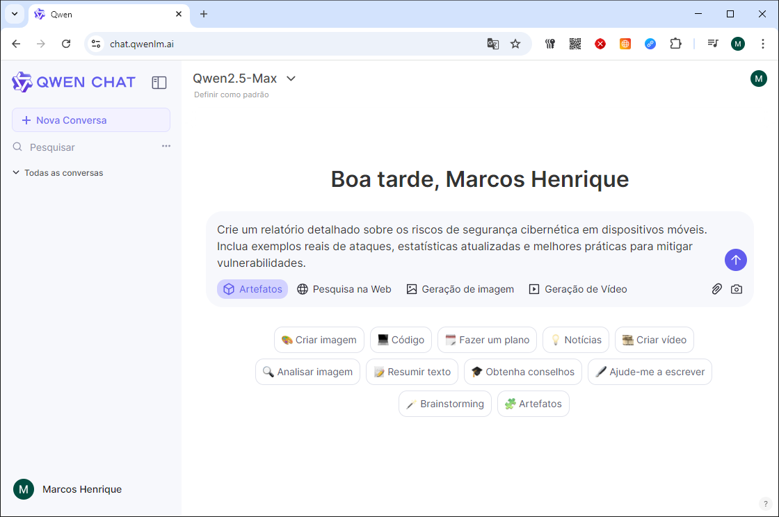
Task: Attach a file with the paperclip icon
Action: pos(716,289)
